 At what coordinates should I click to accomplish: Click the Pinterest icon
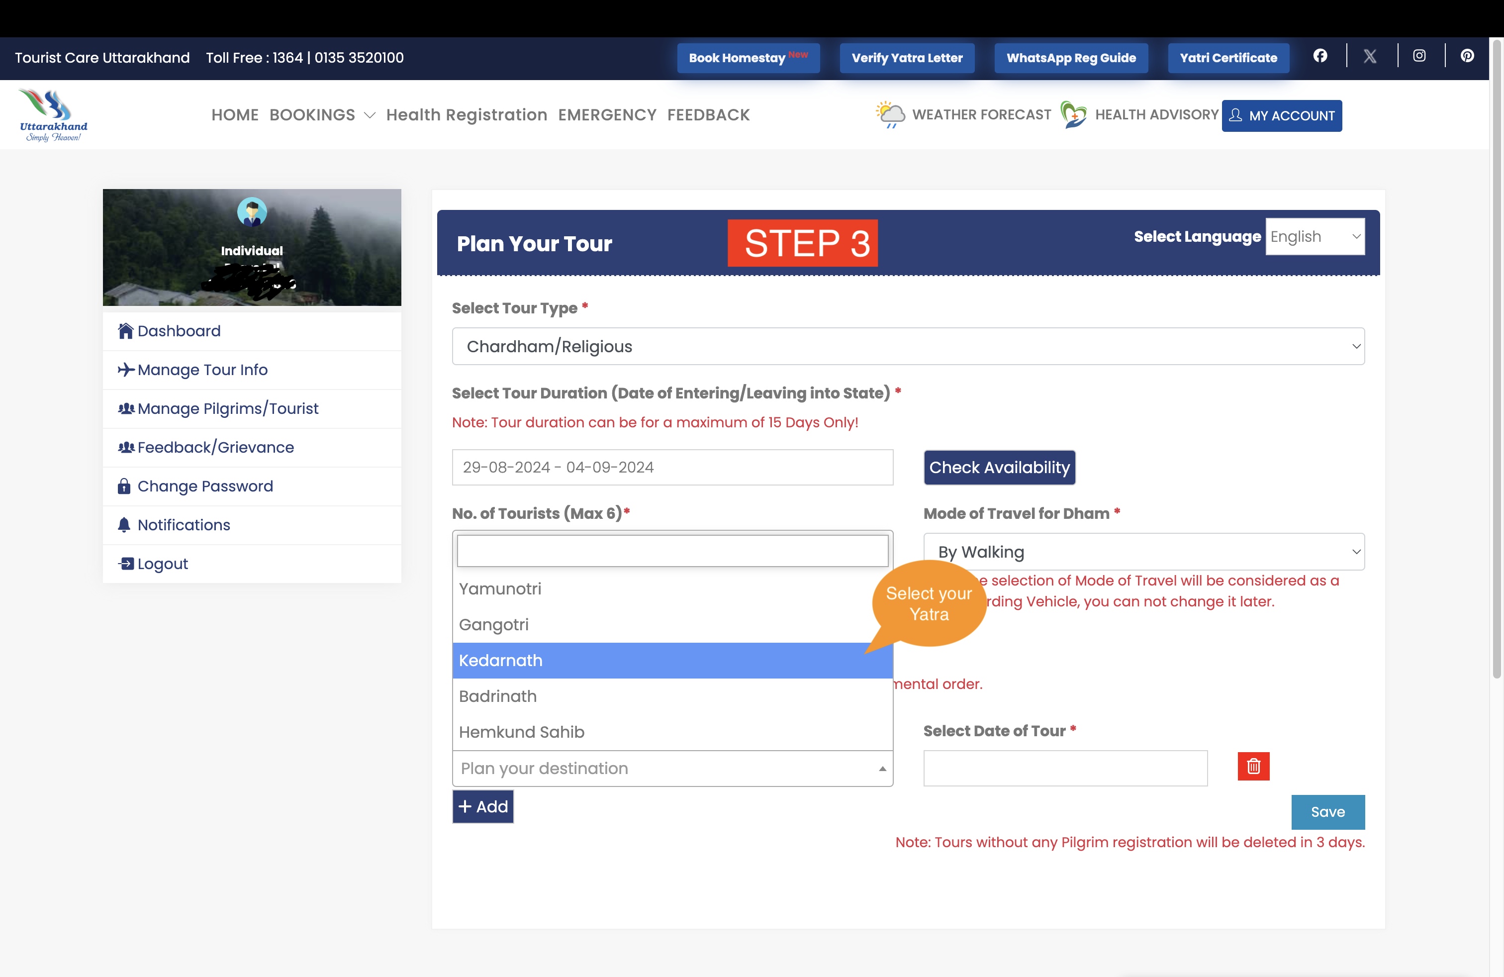1467,56
